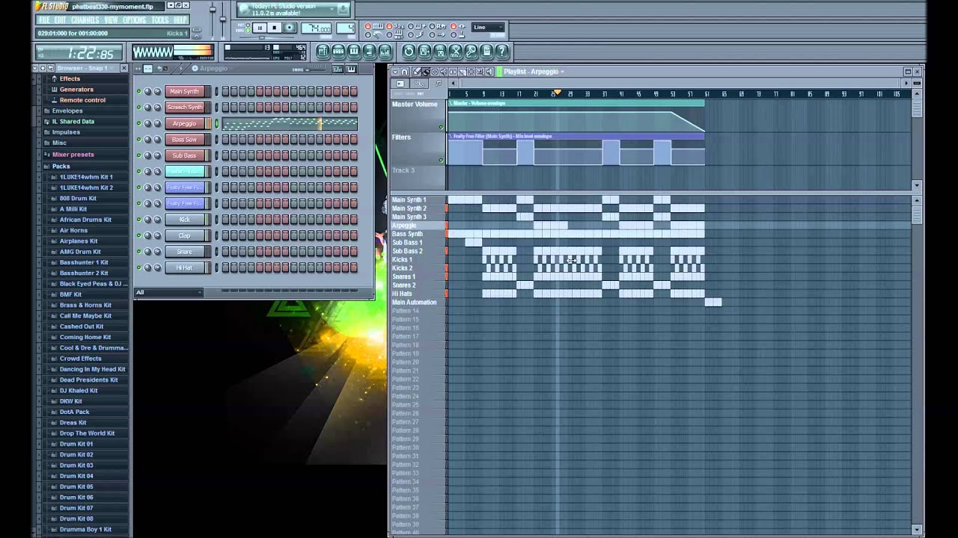Viewport: 958px width, 538px height.
Task: Mute the Sub Bass channel LED
Action: (138, 156)
